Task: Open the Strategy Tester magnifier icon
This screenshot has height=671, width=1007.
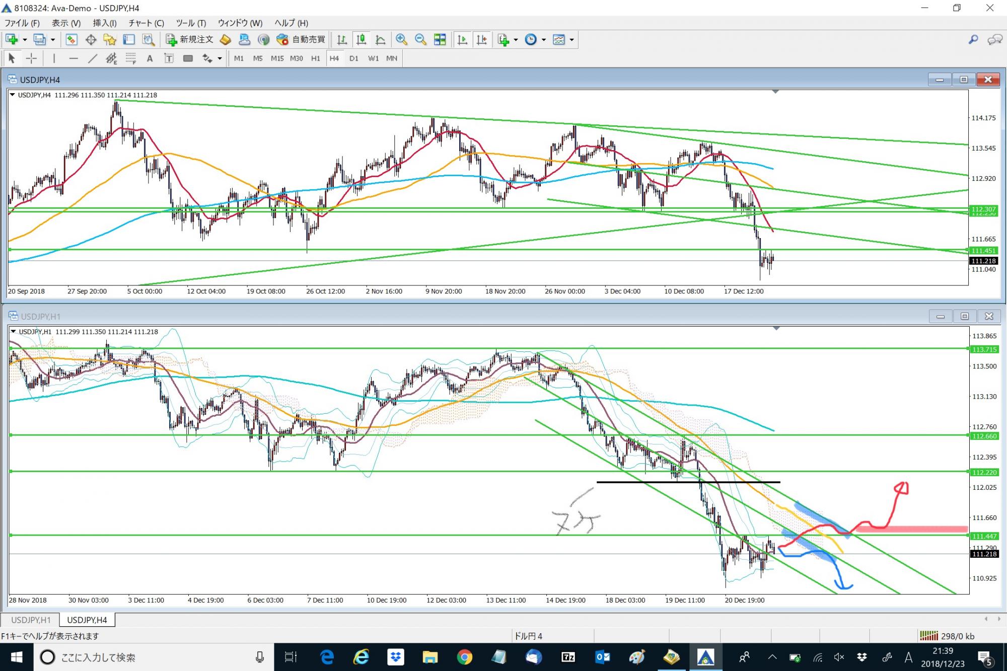Action: [x=148, y=39]
